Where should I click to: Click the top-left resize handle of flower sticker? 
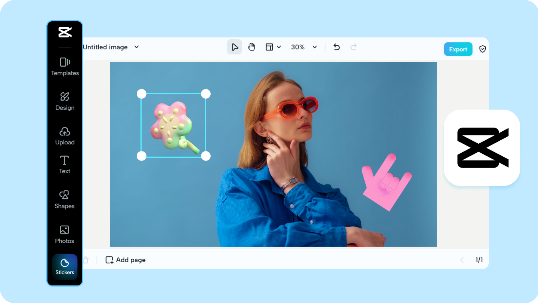tap(142, 94)
